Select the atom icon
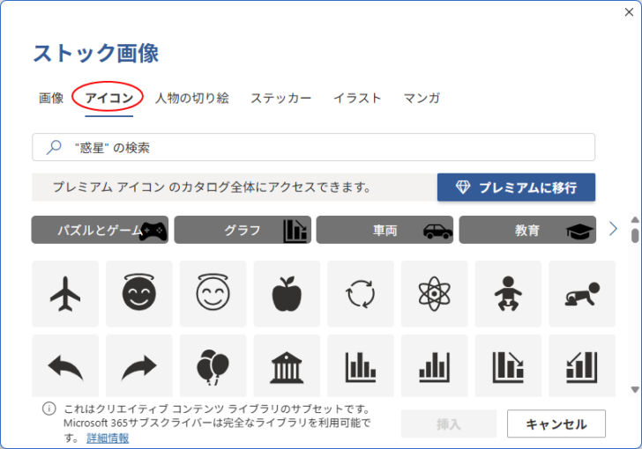This screenshot has width=642, height=449. click(435, 293)
